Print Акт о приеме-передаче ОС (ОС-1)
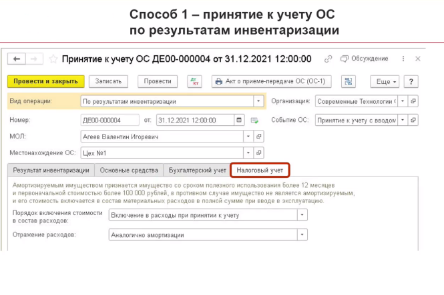The width and height of the screenshot is (444, 295). point(271,81)
